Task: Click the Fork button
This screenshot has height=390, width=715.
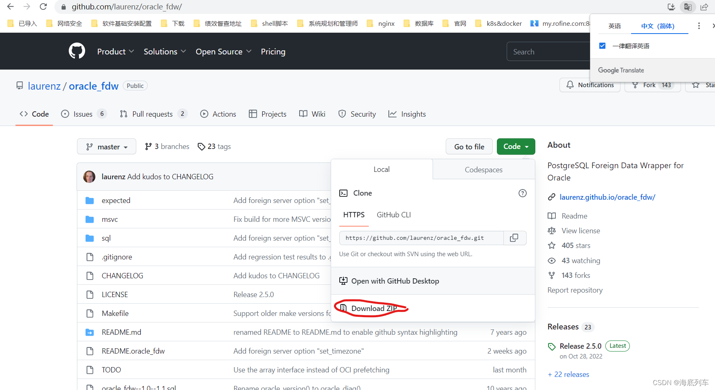Action: pyautogui.click(x=652, y=85)
